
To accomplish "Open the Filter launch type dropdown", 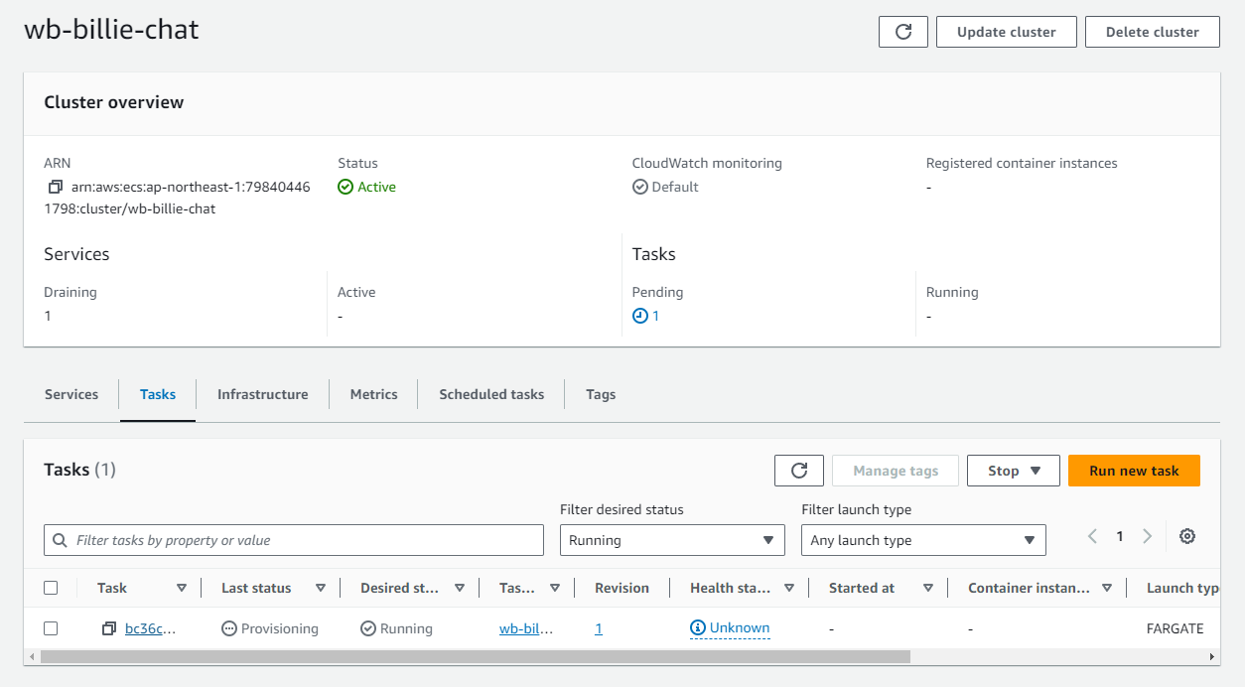I will pyautogui.click(x=923, y=540).
